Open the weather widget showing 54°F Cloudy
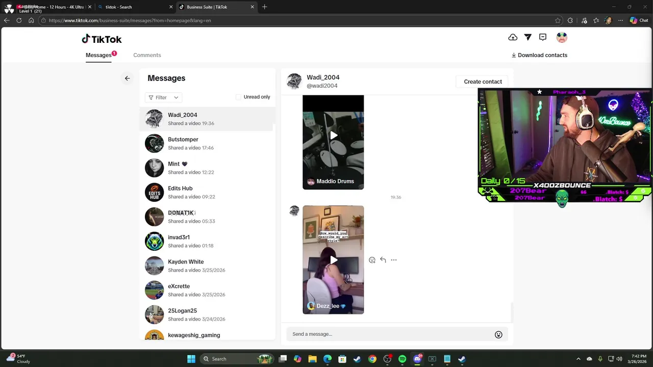Image resolution: width=653 pixels, height=367 pixels. point(18,359)
